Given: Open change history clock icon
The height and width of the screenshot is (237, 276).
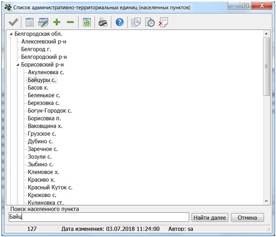Looking at the screenshot, I should pyautogui.click(x=150, y=22).
